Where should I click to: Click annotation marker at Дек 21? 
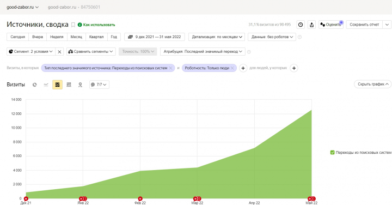(26, 199)
